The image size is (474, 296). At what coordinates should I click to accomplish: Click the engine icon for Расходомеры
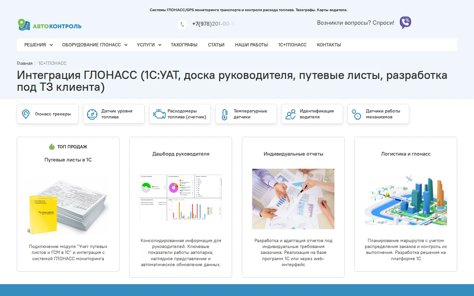[x=159, y=114]
